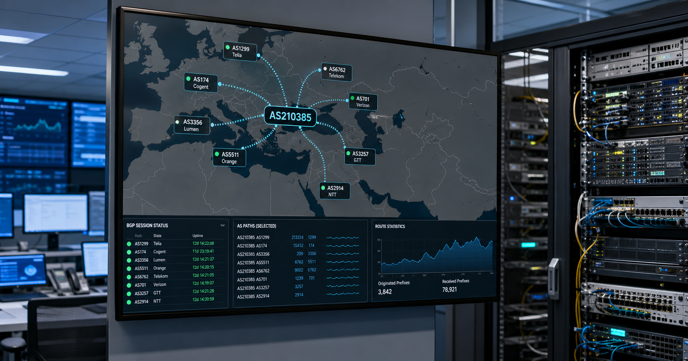Click the "BGP SESSION STATUS" panel title
This screenshot has height=361, width=688.
pyautogui.click(x=147, y=226)
